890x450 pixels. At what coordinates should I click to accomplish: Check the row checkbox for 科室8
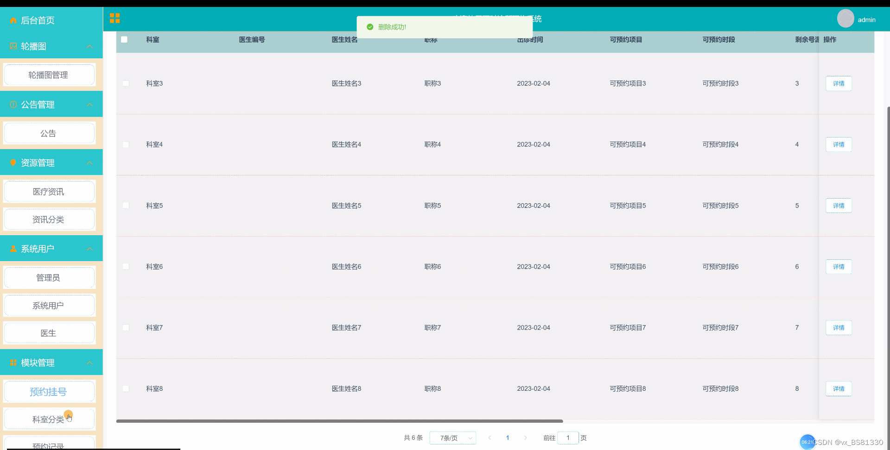[126, 389]
